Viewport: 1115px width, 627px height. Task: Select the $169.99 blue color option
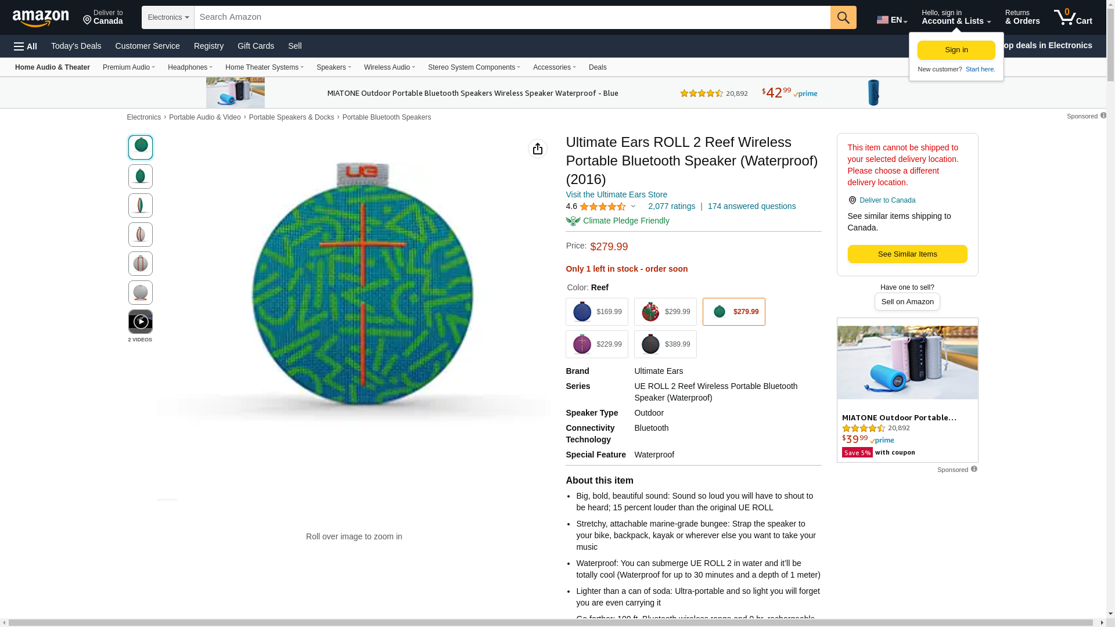tap(596, 312)
